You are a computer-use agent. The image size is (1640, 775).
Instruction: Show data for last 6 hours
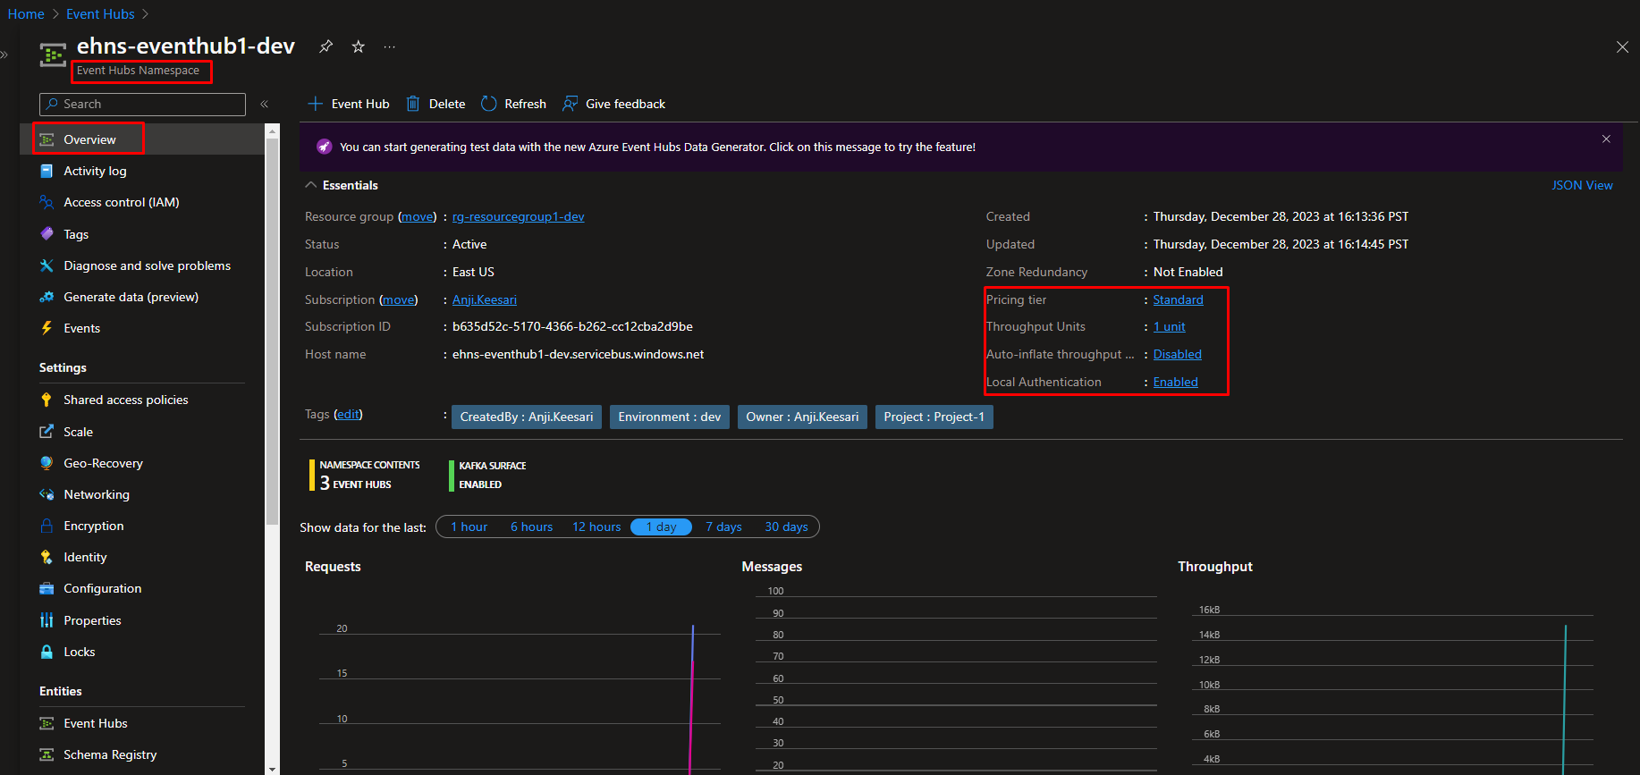tap(531, 526)
